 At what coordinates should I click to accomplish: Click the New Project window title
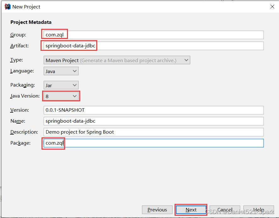26,7
